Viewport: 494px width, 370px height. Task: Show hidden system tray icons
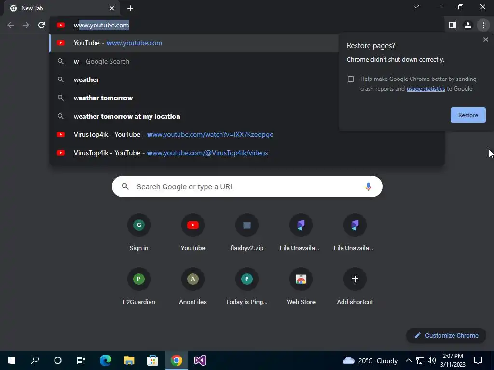coord(408,360)
